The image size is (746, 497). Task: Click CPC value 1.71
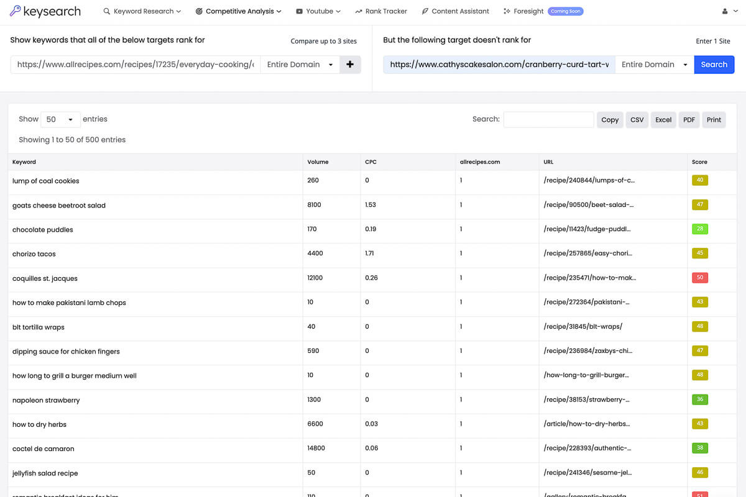click(370, 253)
